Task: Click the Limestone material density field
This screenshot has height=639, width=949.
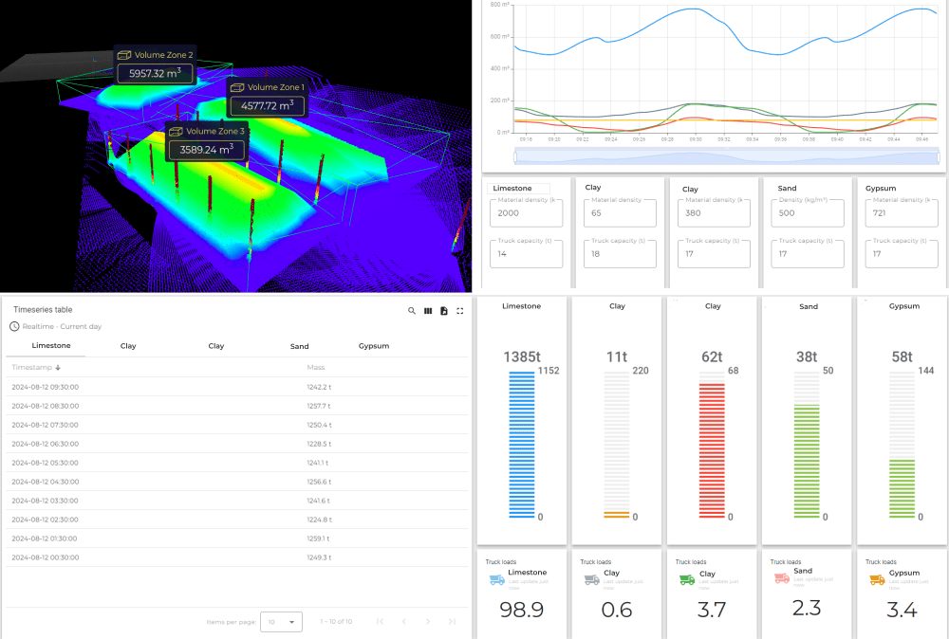Action: click(527, 213)
